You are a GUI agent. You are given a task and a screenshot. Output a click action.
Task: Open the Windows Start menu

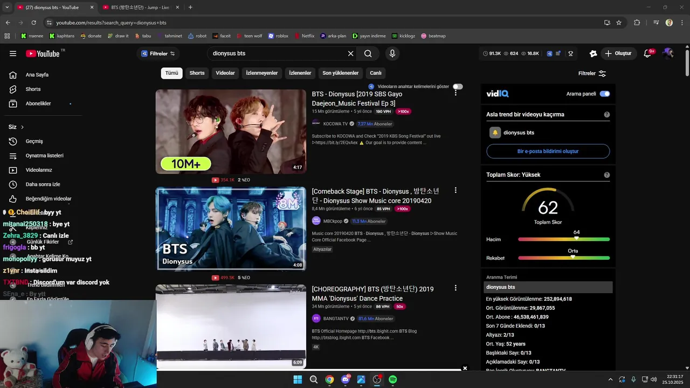[x=298, y=379]
